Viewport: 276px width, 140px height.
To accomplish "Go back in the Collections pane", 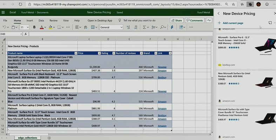I will pyautogui.click(x=218, y=13).
